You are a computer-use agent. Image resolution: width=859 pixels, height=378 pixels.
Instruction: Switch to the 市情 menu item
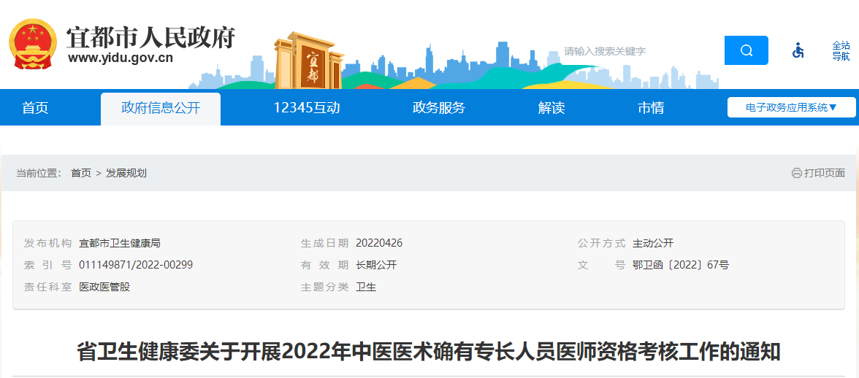[x=651, y=108]
